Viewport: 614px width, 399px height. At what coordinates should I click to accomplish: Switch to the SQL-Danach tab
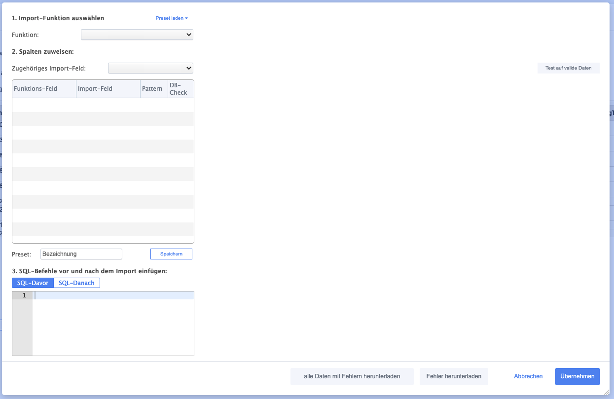click(76, 283)
